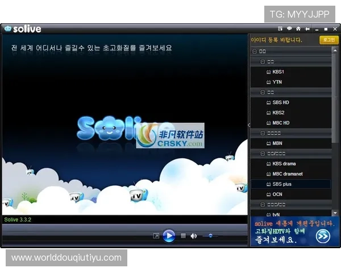341x272 pixels.
Task: Start playback with the blue Play button
Action: tap(169, 236)
